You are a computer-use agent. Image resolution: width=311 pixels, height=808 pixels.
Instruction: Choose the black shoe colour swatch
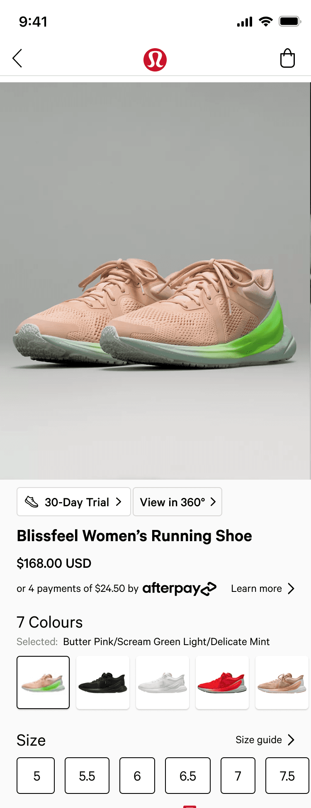pyautogui.click(x=103, y=682)
